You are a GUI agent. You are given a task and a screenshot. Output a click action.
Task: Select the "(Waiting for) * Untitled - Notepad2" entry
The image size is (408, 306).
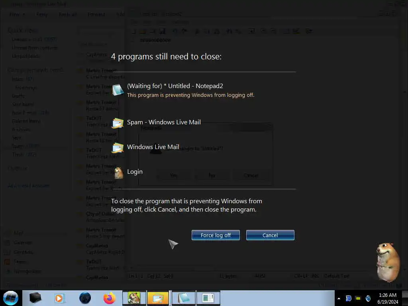tap(175, 86)
